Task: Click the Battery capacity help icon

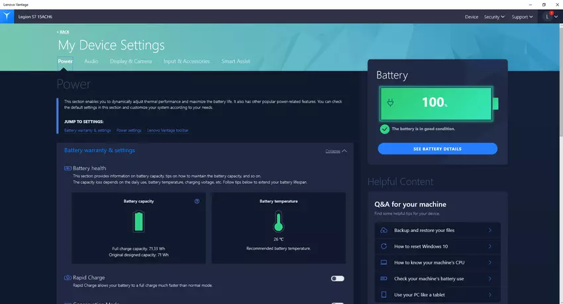Action: click(197, 201)
